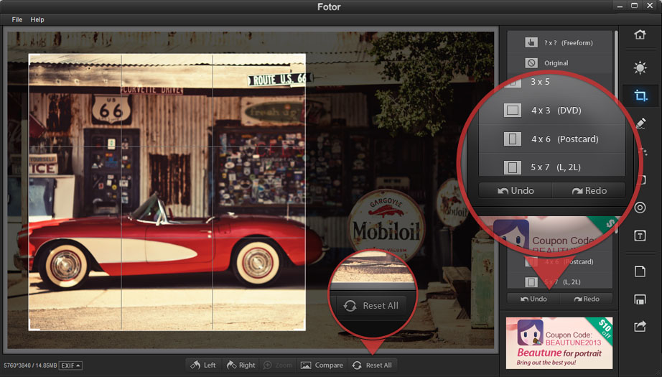Open the brightness adjustment tool (sun icon)

(640, 68)
